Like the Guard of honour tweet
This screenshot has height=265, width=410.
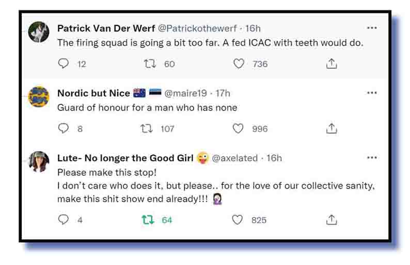[x=238, y=129]
